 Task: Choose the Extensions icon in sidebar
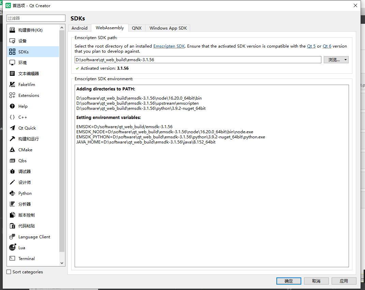tap(12, 95)
